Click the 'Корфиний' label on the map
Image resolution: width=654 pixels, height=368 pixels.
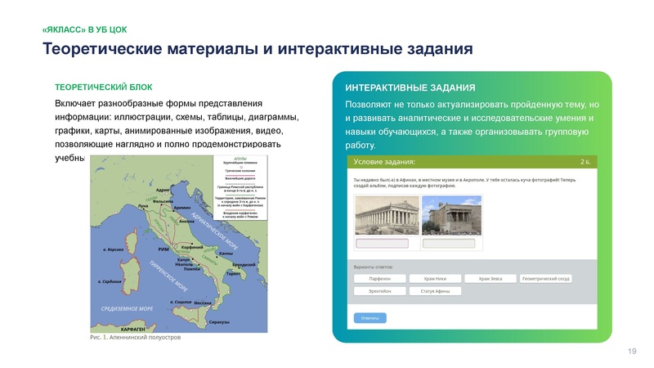tap(192, 247)
